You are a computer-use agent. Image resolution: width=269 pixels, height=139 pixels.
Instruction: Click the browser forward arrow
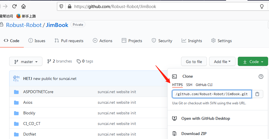(5, 7)
